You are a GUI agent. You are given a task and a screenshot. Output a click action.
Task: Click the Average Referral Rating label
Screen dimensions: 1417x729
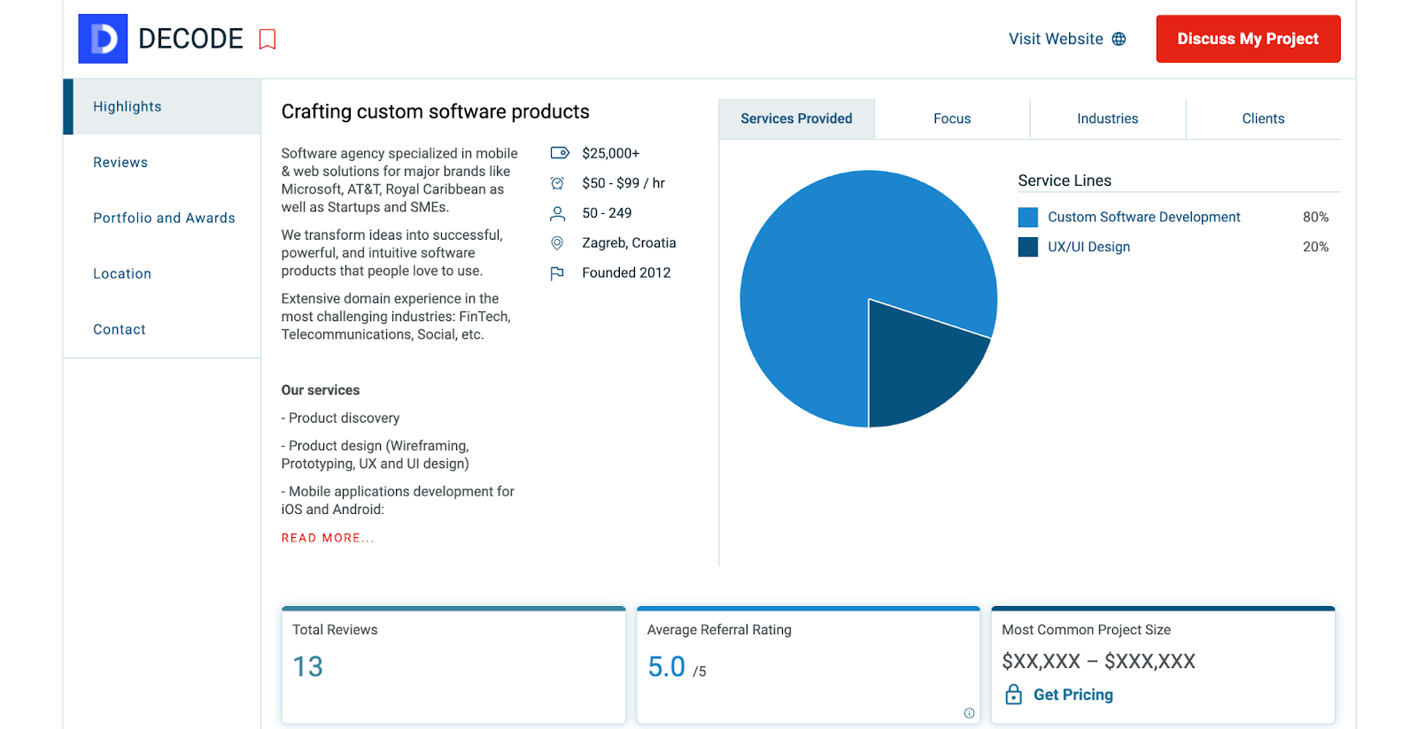point(719,630)
